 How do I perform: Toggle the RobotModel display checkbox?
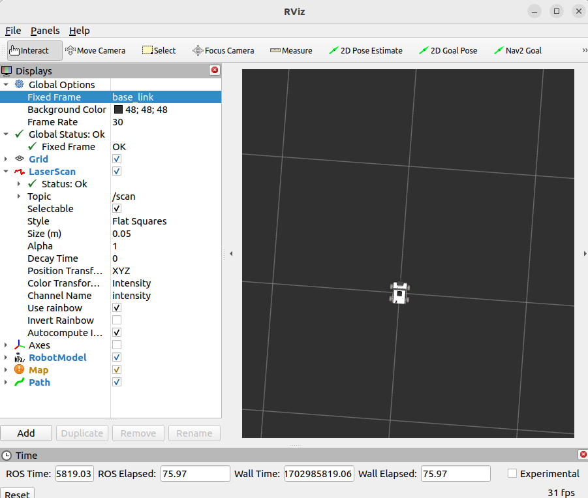click(117, 357)
